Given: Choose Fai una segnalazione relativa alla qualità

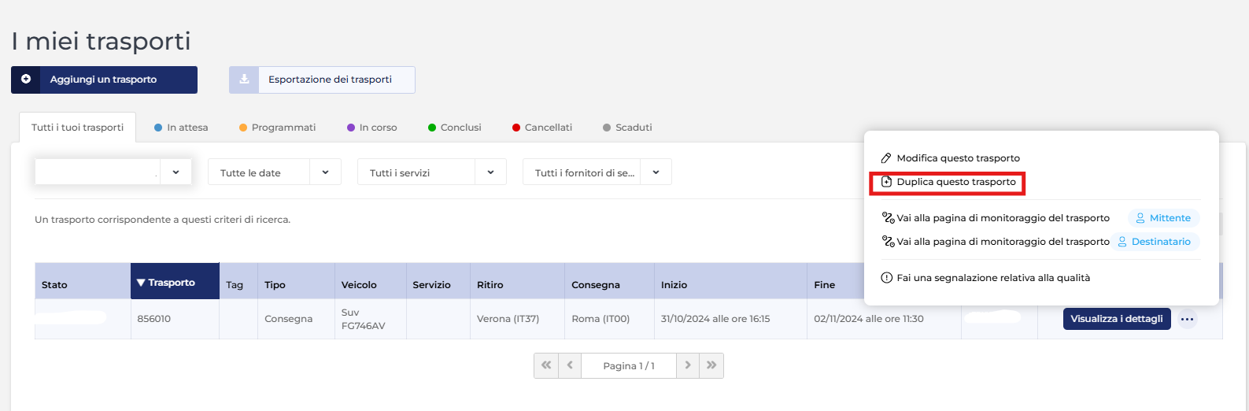Looking at the screenshot, I should (985, 278).
